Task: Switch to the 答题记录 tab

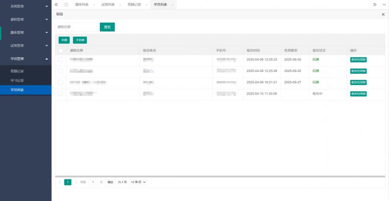Action: tap(134, 4)
